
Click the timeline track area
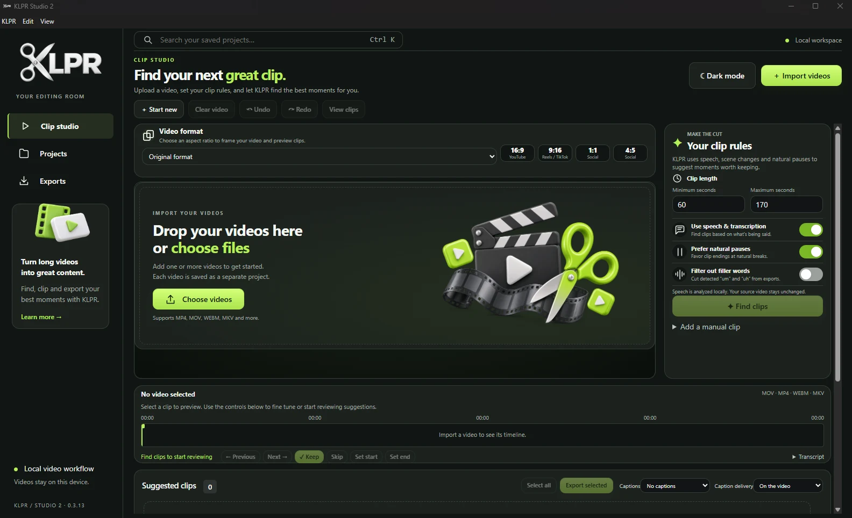pyautogui.click(x=482, y=435)
